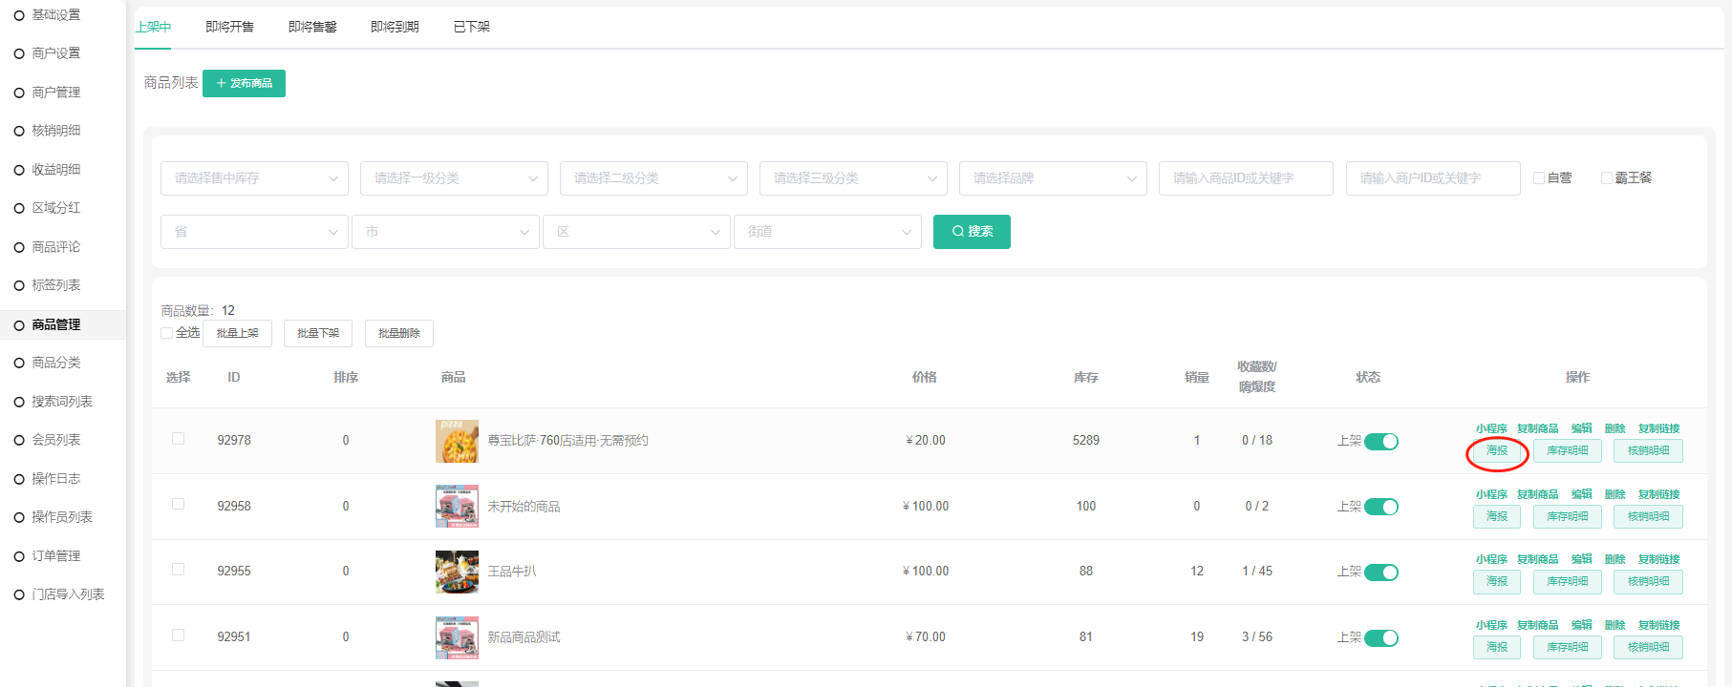This screenshot has width=1732, height=687.
Task: Click the 批量下架 button
Action: pos(318,333)
